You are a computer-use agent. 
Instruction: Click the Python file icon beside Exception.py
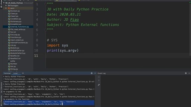tap(9, 24)
